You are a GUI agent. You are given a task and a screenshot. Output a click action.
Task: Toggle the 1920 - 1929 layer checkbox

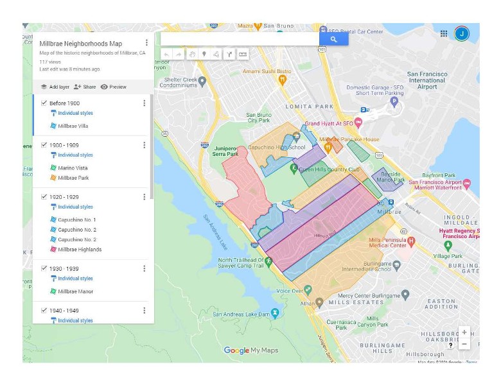click(x=44, y=196)
